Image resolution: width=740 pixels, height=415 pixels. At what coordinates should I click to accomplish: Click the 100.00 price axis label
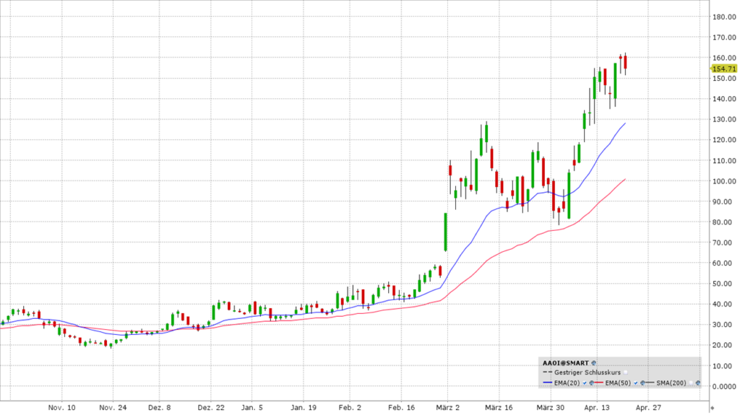pos(723,181)
